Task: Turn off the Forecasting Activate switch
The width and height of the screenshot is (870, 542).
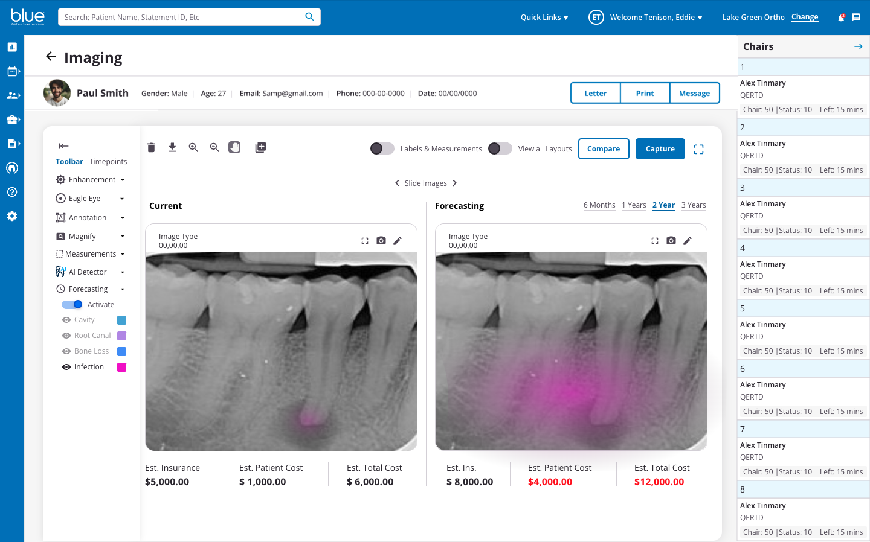Action: 72,305
